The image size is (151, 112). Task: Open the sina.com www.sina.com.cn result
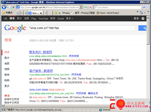[47, 90]
